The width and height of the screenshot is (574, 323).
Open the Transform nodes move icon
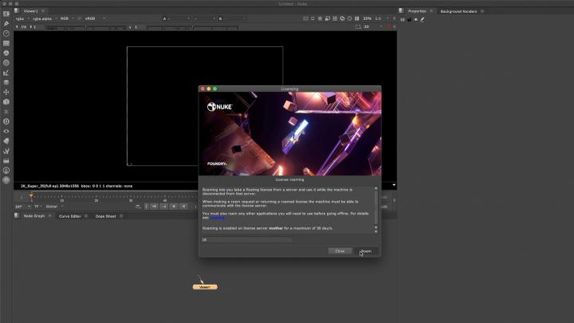pos(6,92)
